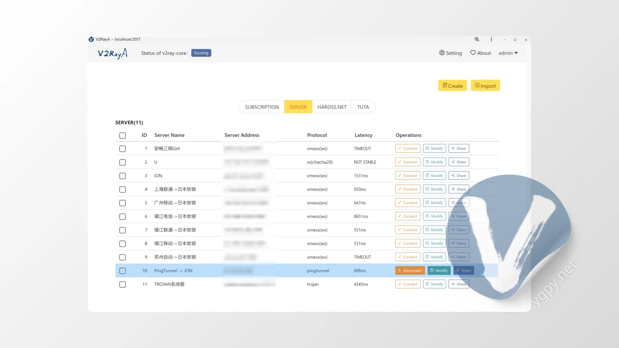Open the HARDSS.NET tab
Image resolution: width=619 pixels, height=348 pixels.
click(332, 107)
